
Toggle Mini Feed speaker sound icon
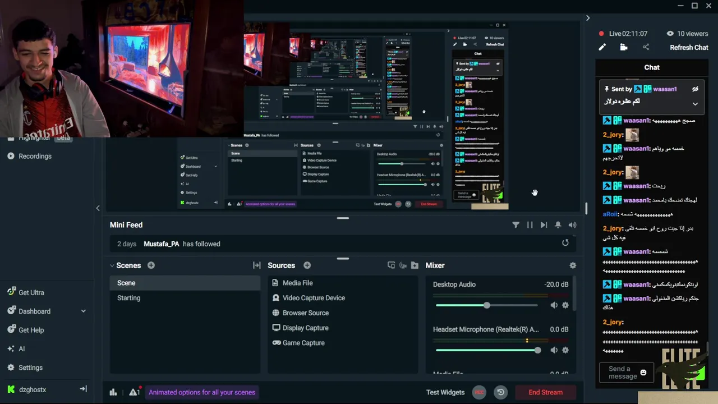[572, 225]
